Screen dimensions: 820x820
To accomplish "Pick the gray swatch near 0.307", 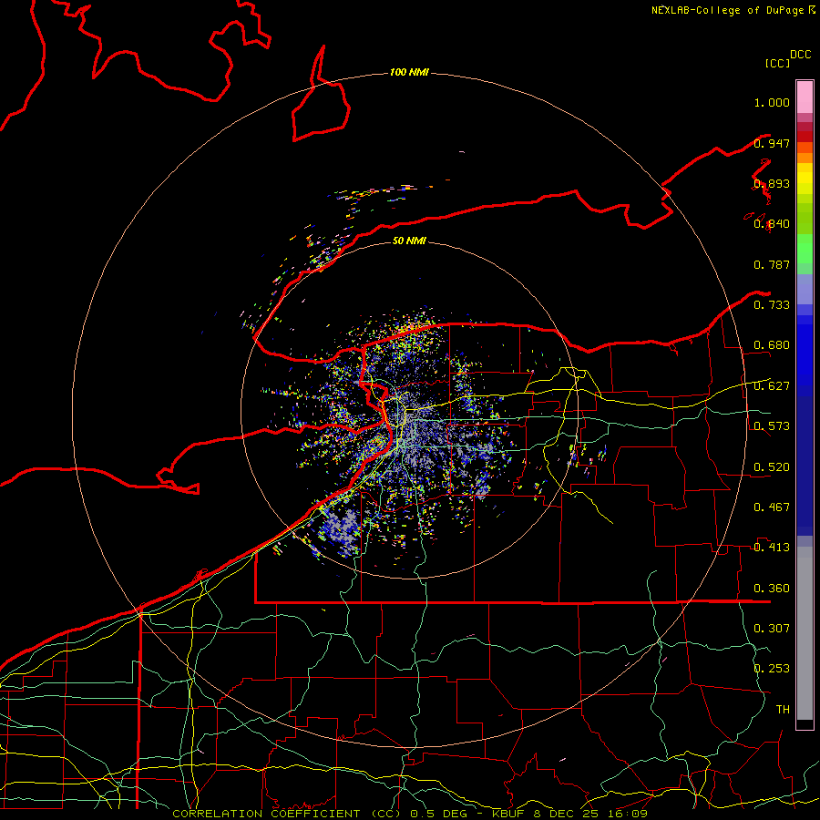I will [805, 638].
